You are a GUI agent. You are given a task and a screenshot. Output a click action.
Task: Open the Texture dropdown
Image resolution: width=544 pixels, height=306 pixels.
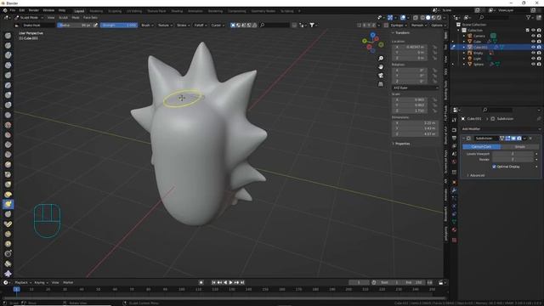(165, 25)
